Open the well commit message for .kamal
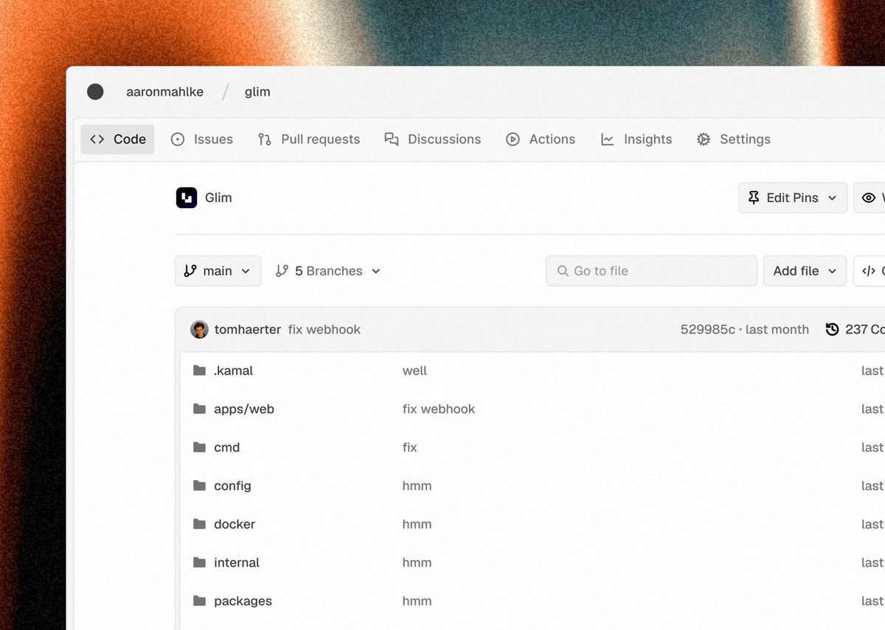 pyautogui.click(x=414, y=370)
